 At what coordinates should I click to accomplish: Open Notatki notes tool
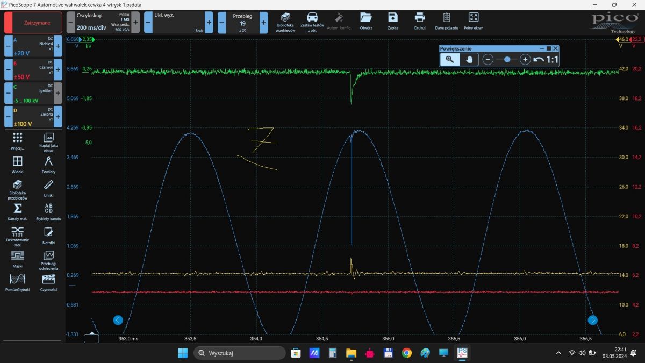tap(48, 236)
